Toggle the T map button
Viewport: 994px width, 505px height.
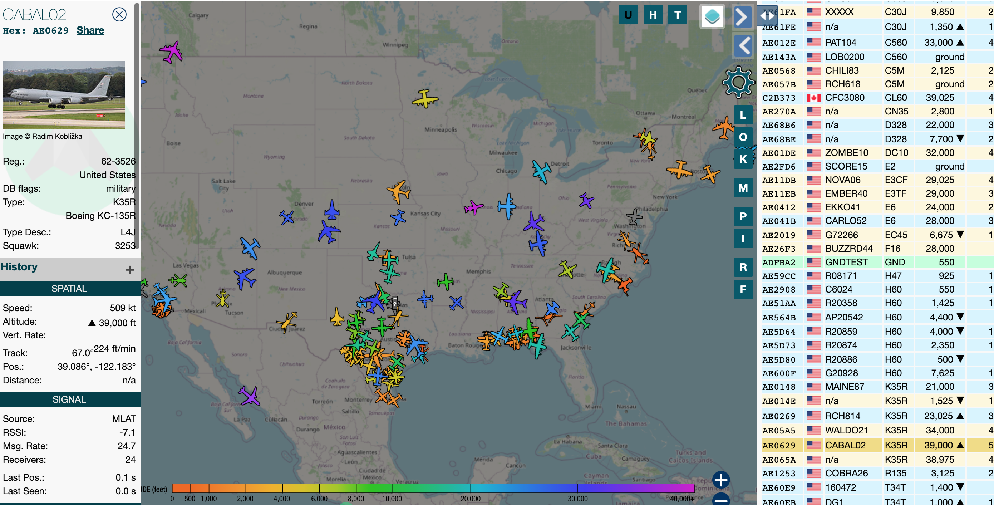click(x=678, y=15)
